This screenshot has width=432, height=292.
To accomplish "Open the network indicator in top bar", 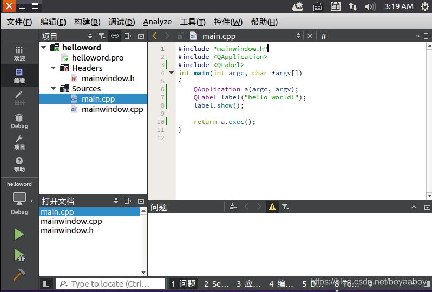I will click(x=352, y=6).
